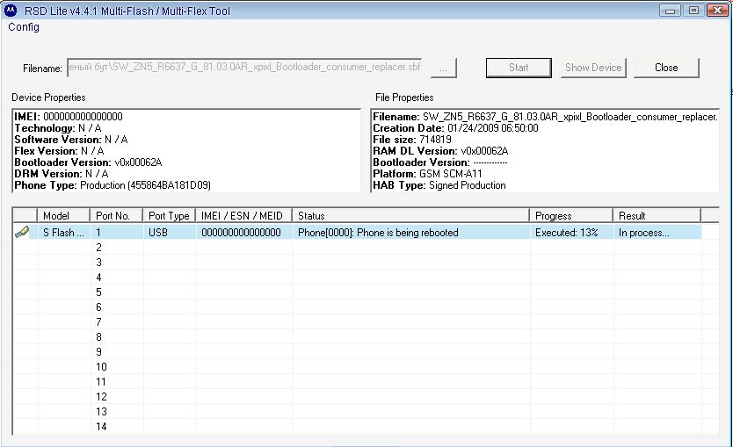Open file browser with the ellipsis button
The width and height of the screenshot is (733, 447).
(x=443, y=68)
